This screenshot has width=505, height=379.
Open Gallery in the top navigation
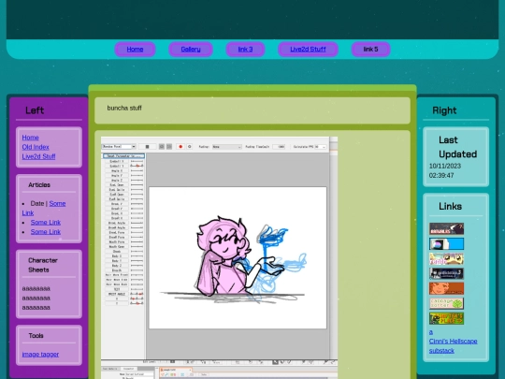191,50
